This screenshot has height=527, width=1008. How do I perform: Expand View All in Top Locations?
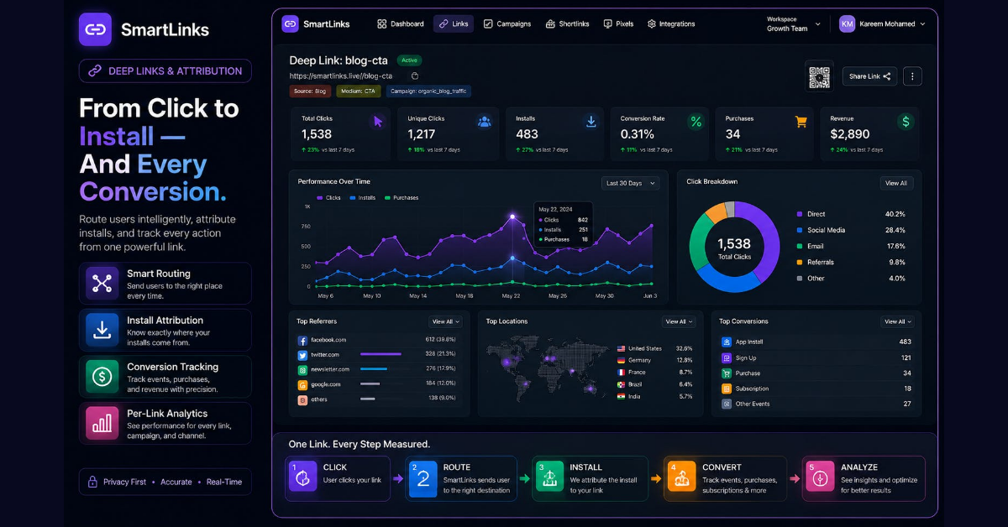(x=679, y=321)
